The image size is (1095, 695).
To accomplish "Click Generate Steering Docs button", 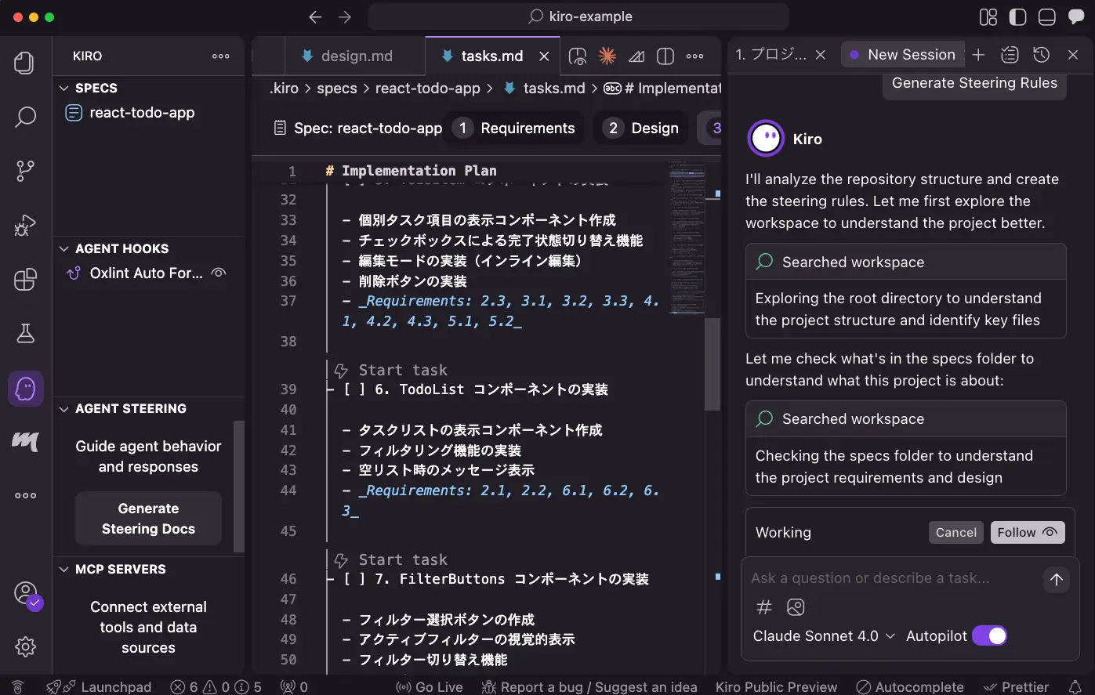I will tap(148, 519).
